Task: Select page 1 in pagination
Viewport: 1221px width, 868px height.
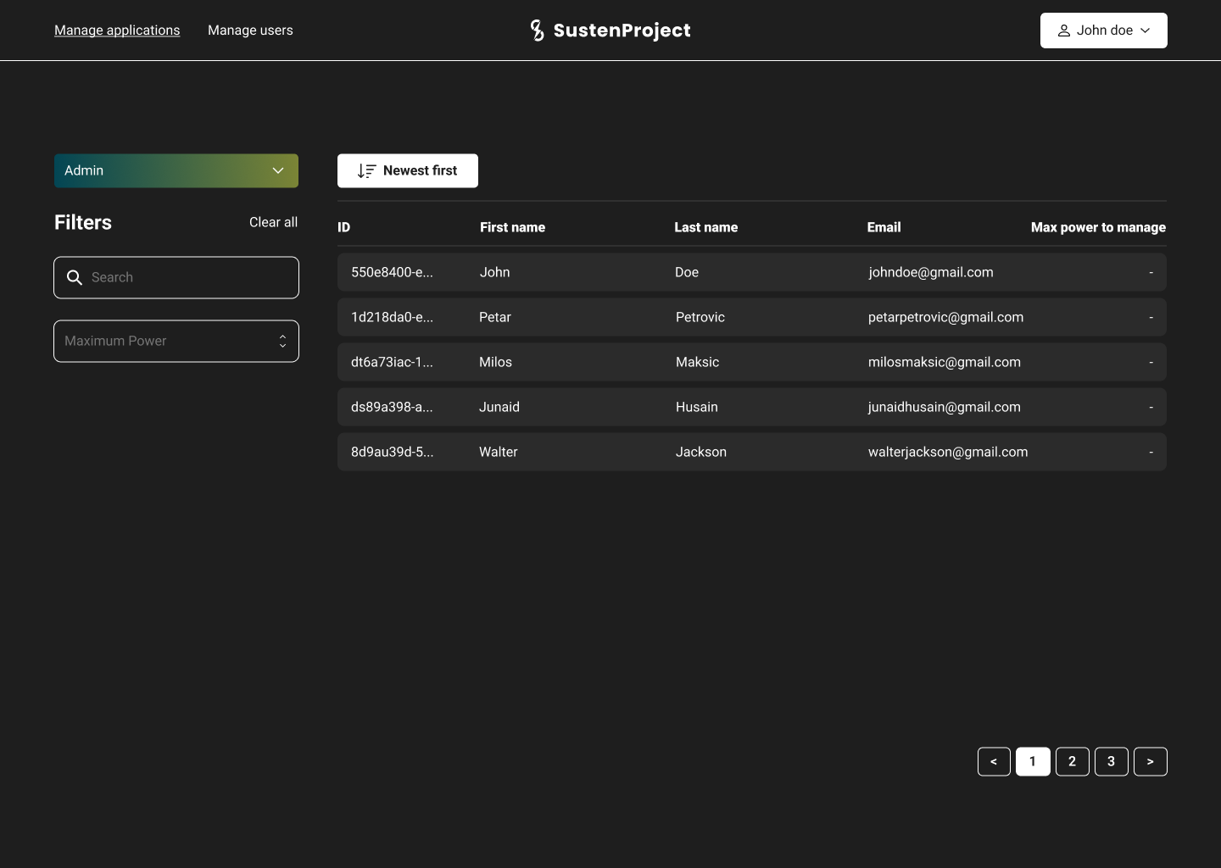Action: point(1033,761)
